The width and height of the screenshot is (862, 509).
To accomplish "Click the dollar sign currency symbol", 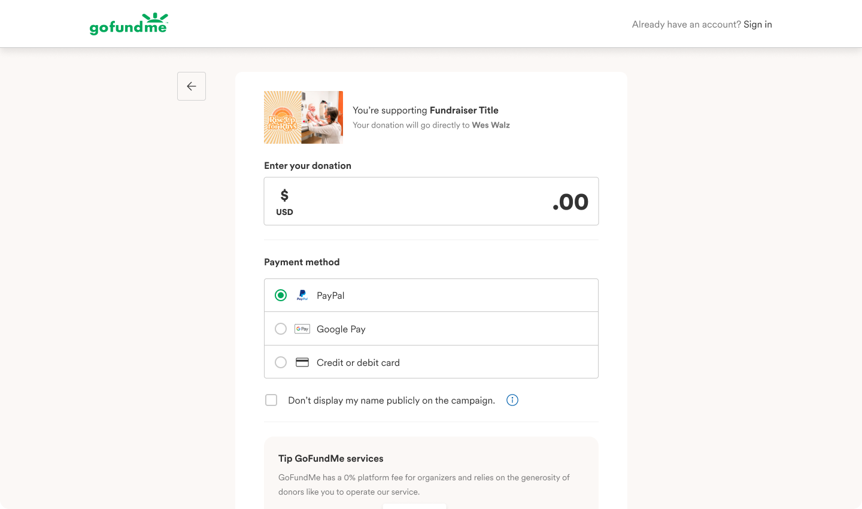I will pos(284,195).
